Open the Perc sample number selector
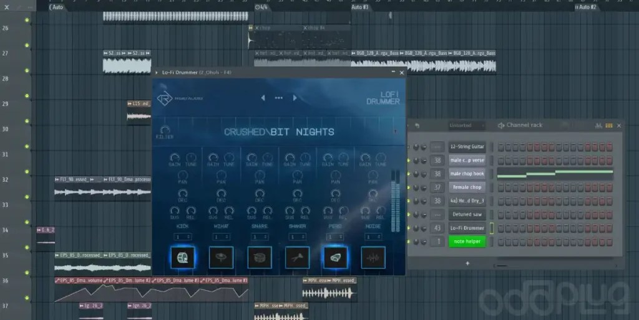Viewport: 639px width, 320px height. pos(335,237)
